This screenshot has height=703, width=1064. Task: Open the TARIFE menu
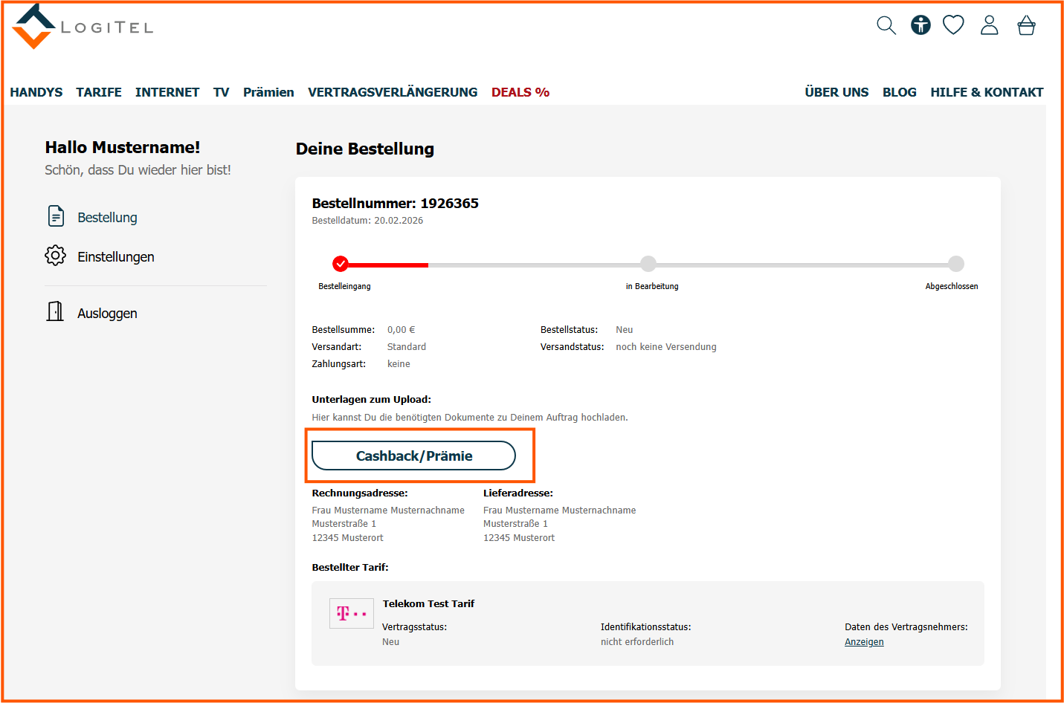point(99,92)
